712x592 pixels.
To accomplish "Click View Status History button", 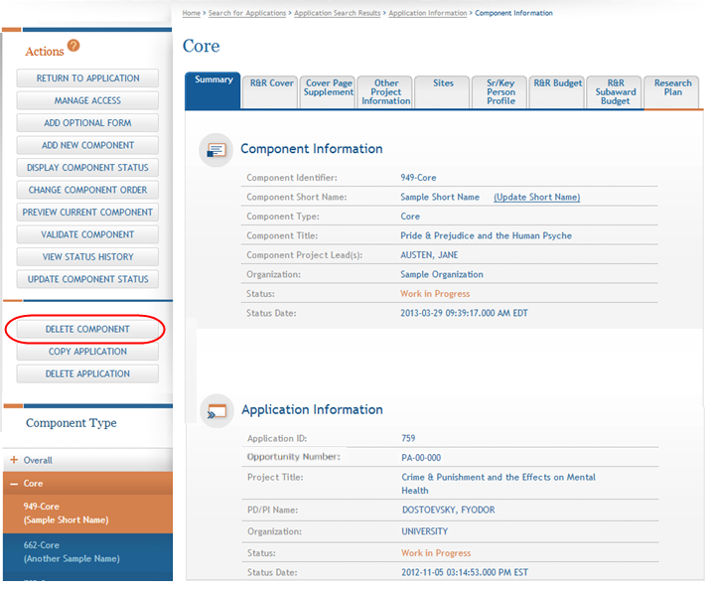I will (x=87, y=256).
